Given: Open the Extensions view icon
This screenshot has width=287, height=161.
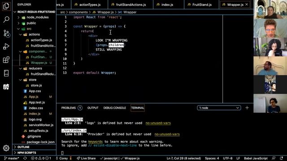Looking at the screenshot, I should coord(6,59).
